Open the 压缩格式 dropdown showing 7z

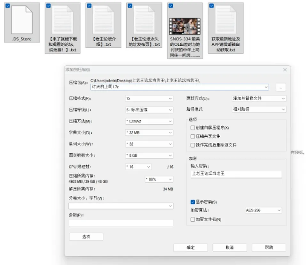click(x=149, y=98)
